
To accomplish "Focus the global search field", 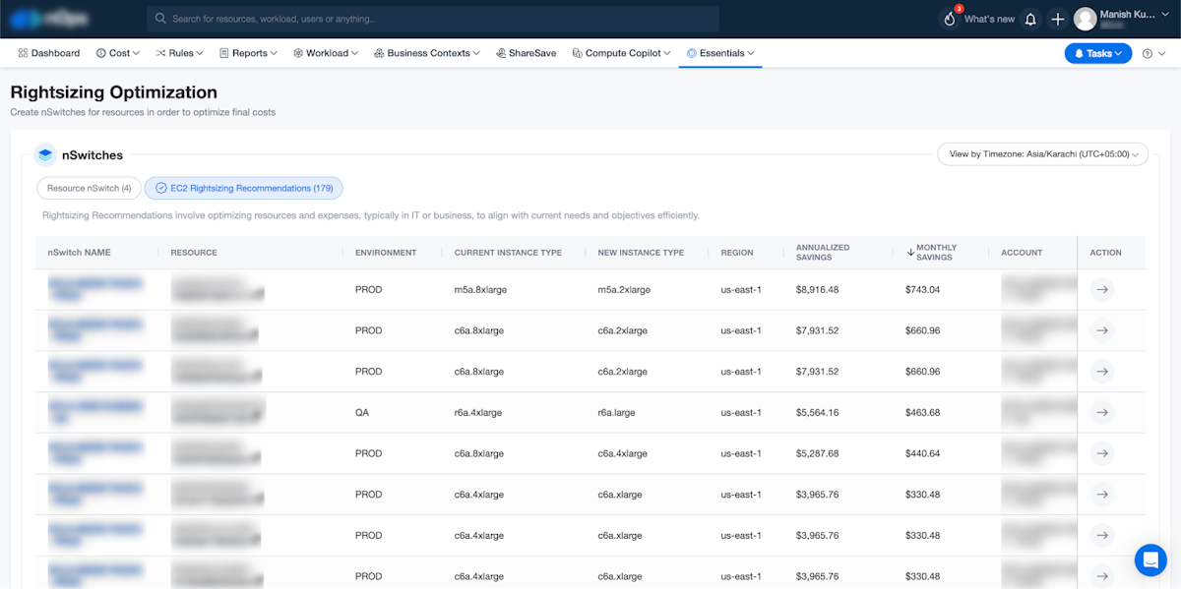I will 433,19.
